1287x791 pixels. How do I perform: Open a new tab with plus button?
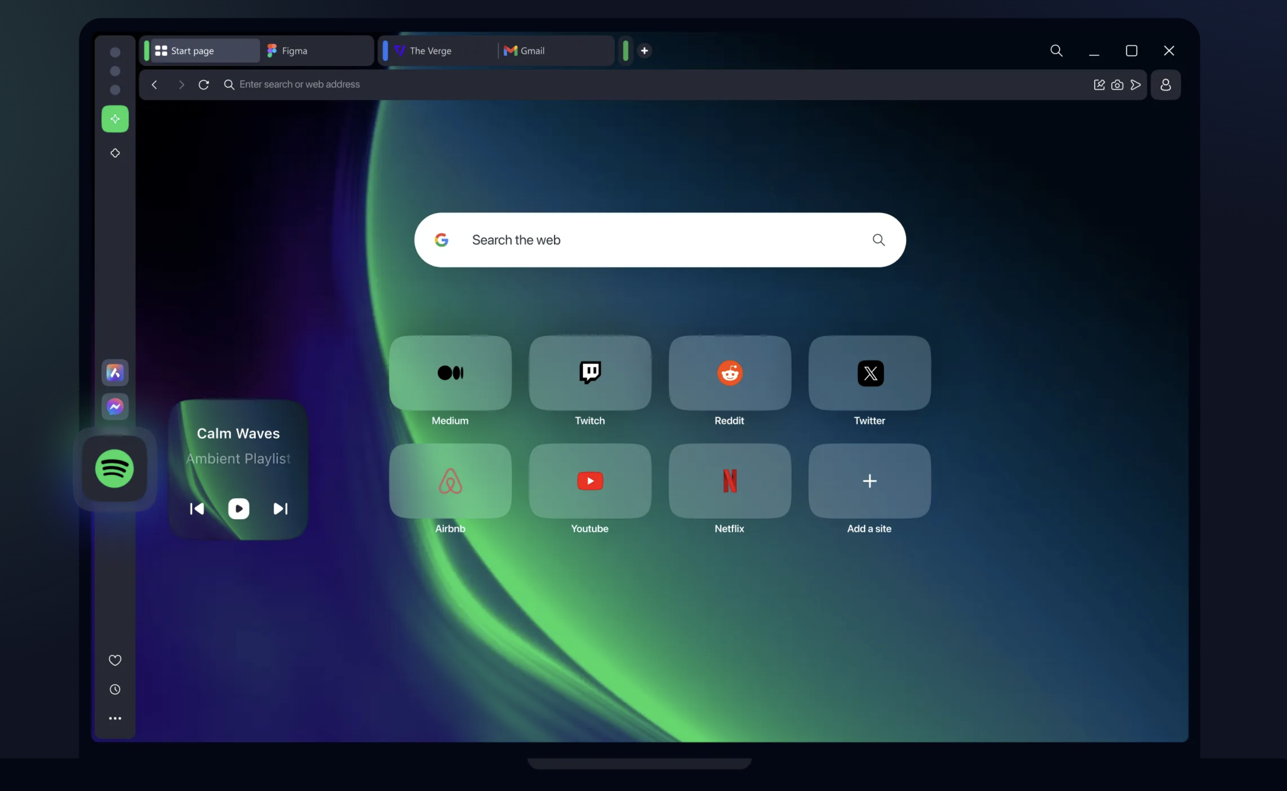(x=644, y=51)
